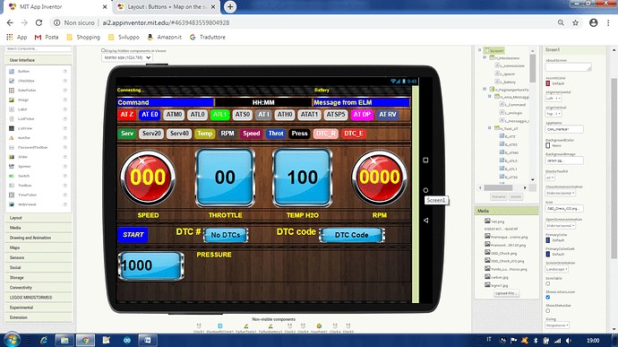Switch to the Layout : Buttons browser tab
The width and height of the screenshot is (618, 347).
click(x=167, y=6)
